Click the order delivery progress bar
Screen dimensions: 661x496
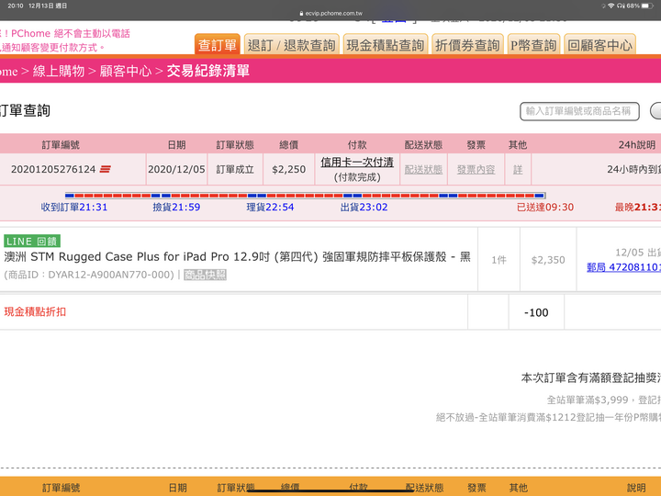click(305, 196)
